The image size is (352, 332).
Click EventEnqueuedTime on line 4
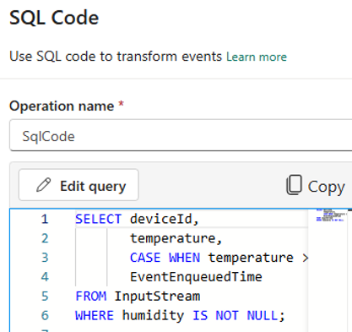pyautogui.click(x=196, y=277)
